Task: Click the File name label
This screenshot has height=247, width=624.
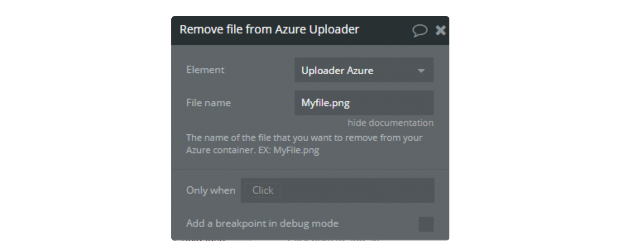Action: pos(209,103)
